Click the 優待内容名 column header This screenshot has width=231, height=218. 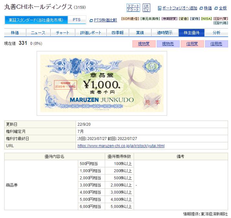(x=55, y=157)
